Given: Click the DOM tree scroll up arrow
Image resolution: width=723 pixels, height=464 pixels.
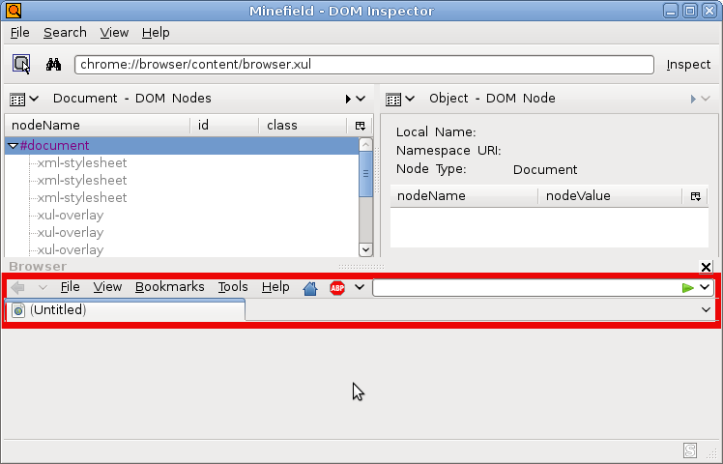Looking at the screenshot, I should tap(365, 145).
